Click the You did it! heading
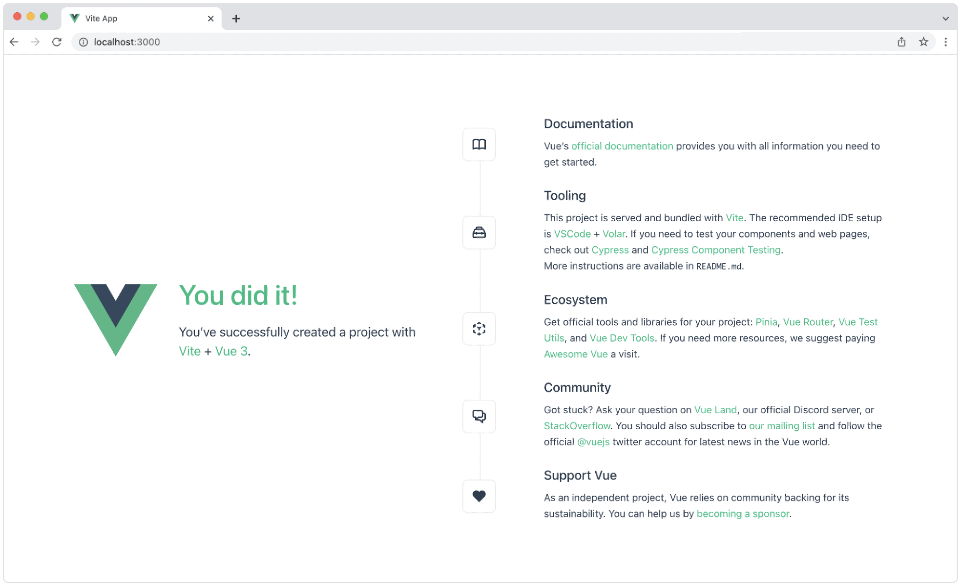Viewport: 961px width, 586px height. click(238, 295)
